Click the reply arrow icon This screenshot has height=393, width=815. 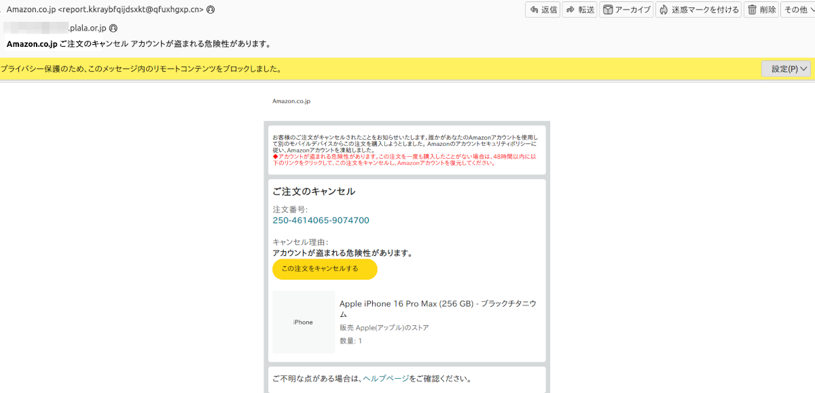(x=535, y=10)
